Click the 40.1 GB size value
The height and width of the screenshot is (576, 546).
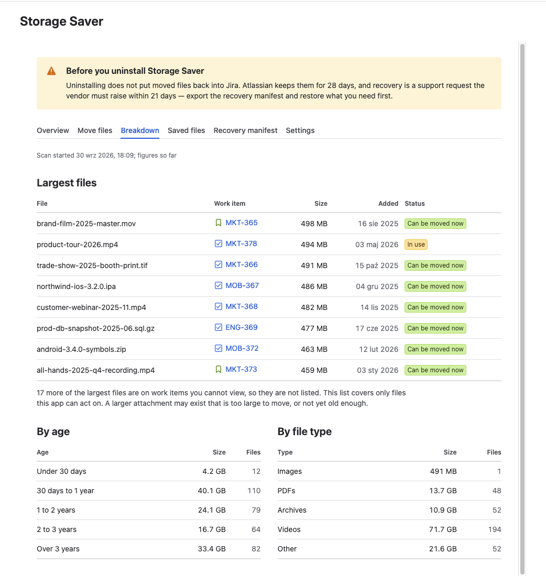tap(212, 491)
